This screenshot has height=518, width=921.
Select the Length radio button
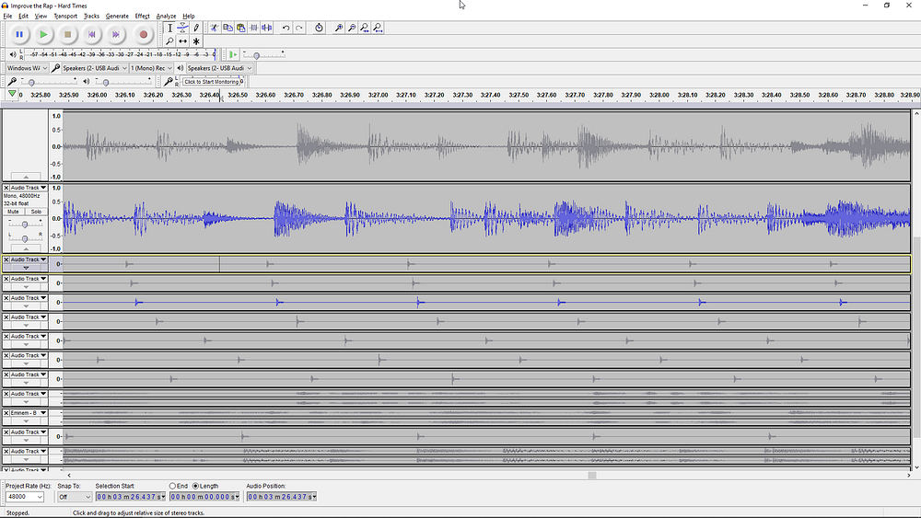pyautogui.click(x=195, y=486)
